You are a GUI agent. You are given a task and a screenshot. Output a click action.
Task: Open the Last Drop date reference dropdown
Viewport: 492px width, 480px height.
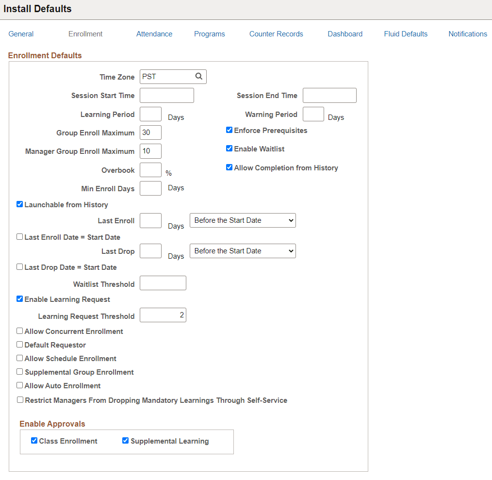[242, 250]
